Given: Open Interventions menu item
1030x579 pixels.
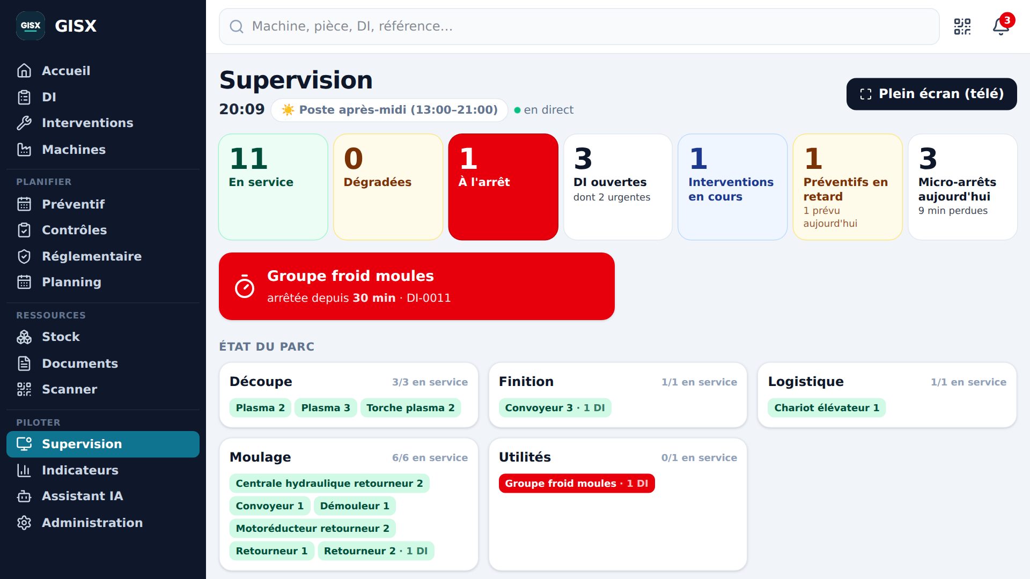Looking at the screenshot, I should tap(103, 123).
